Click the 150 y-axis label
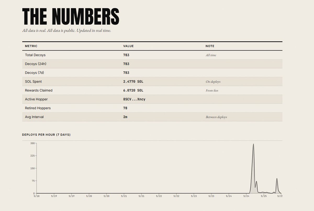The image size is (314, 211). pyautogui.click(x=32, y=168)
